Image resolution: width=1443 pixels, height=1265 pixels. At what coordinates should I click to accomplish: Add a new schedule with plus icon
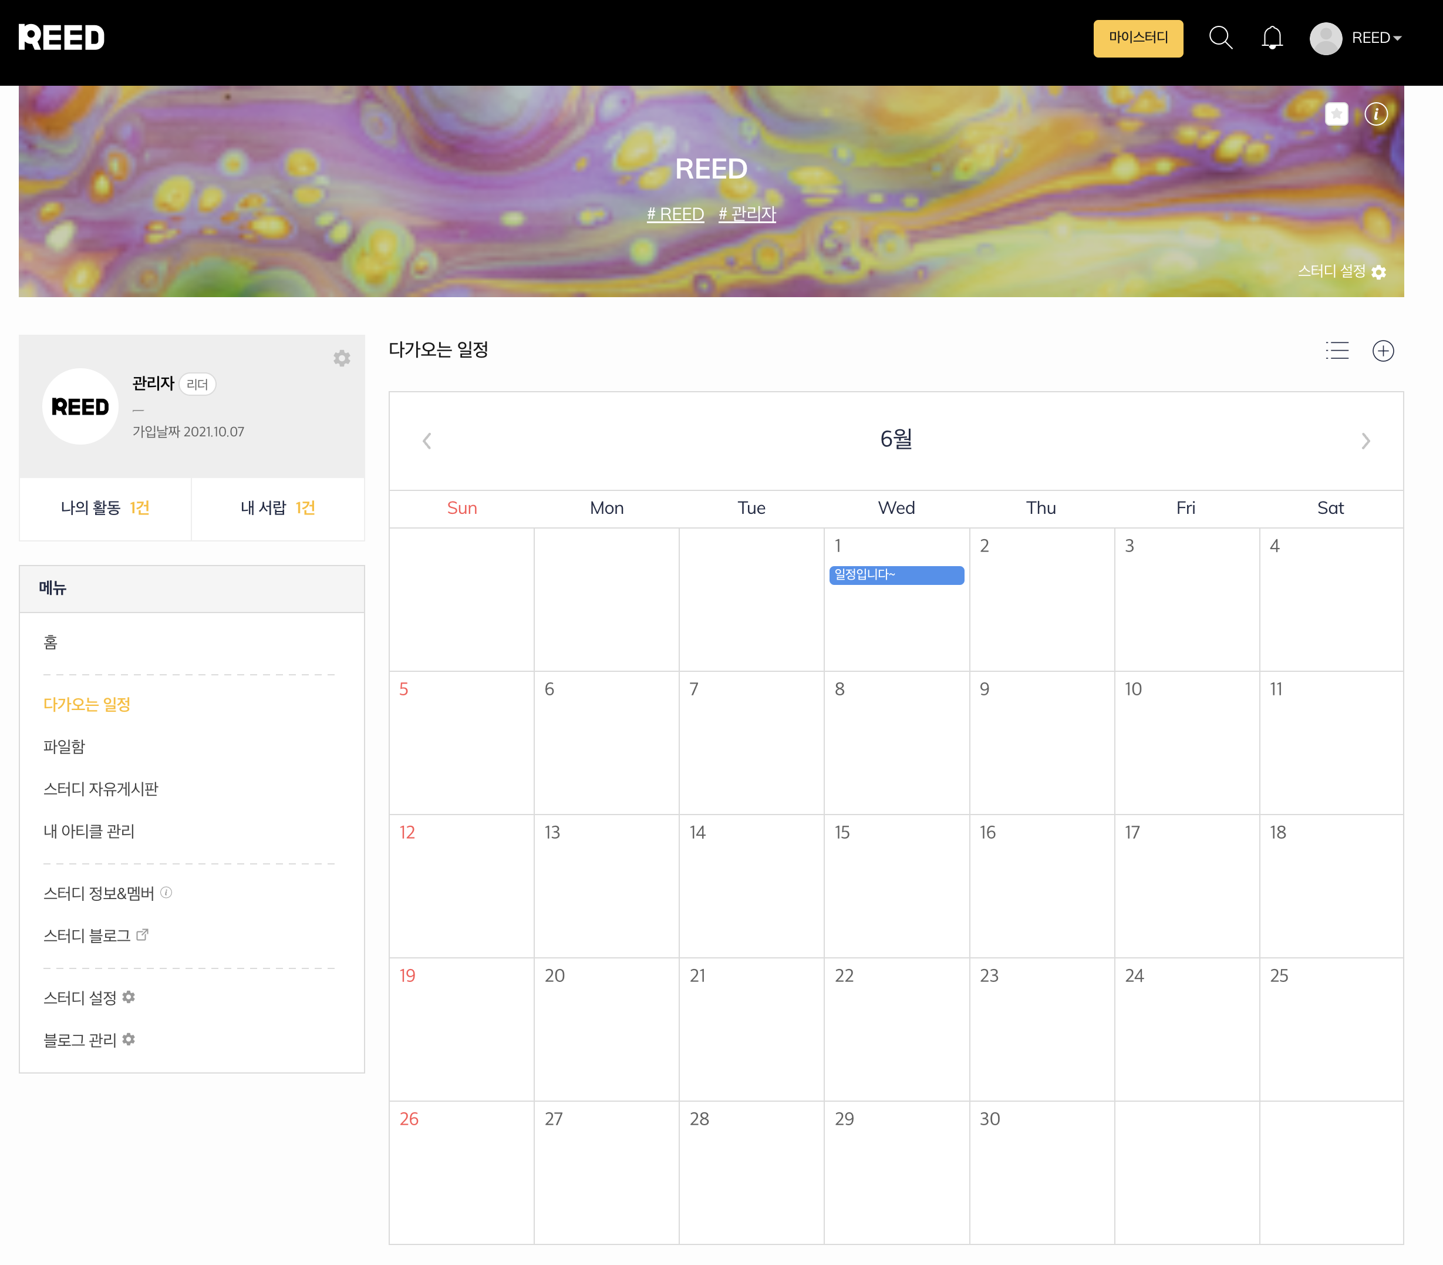(x=1383, y=351)
